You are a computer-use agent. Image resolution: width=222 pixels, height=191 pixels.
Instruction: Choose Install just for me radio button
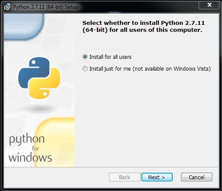[85, 68]
